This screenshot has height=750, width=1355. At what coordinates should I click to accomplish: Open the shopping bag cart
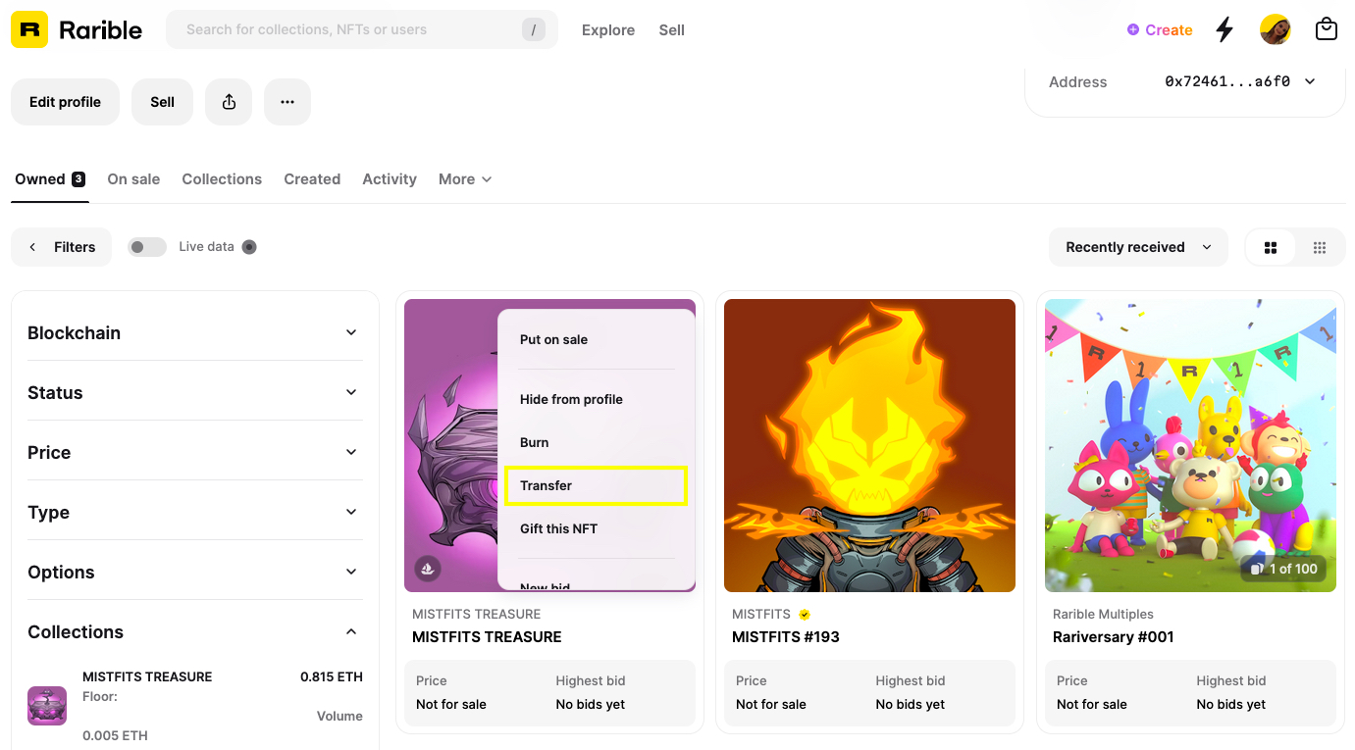point(1327,29)
